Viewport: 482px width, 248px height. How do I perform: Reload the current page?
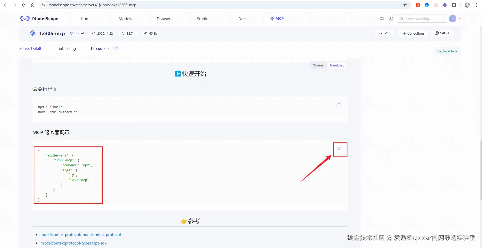24,5
